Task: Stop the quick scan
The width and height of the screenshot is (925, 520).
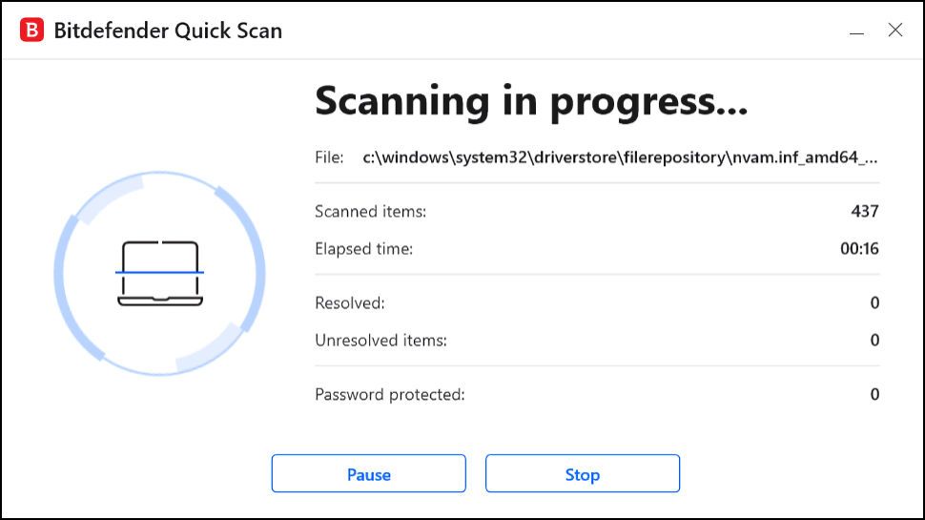Action: pos(582,474)
